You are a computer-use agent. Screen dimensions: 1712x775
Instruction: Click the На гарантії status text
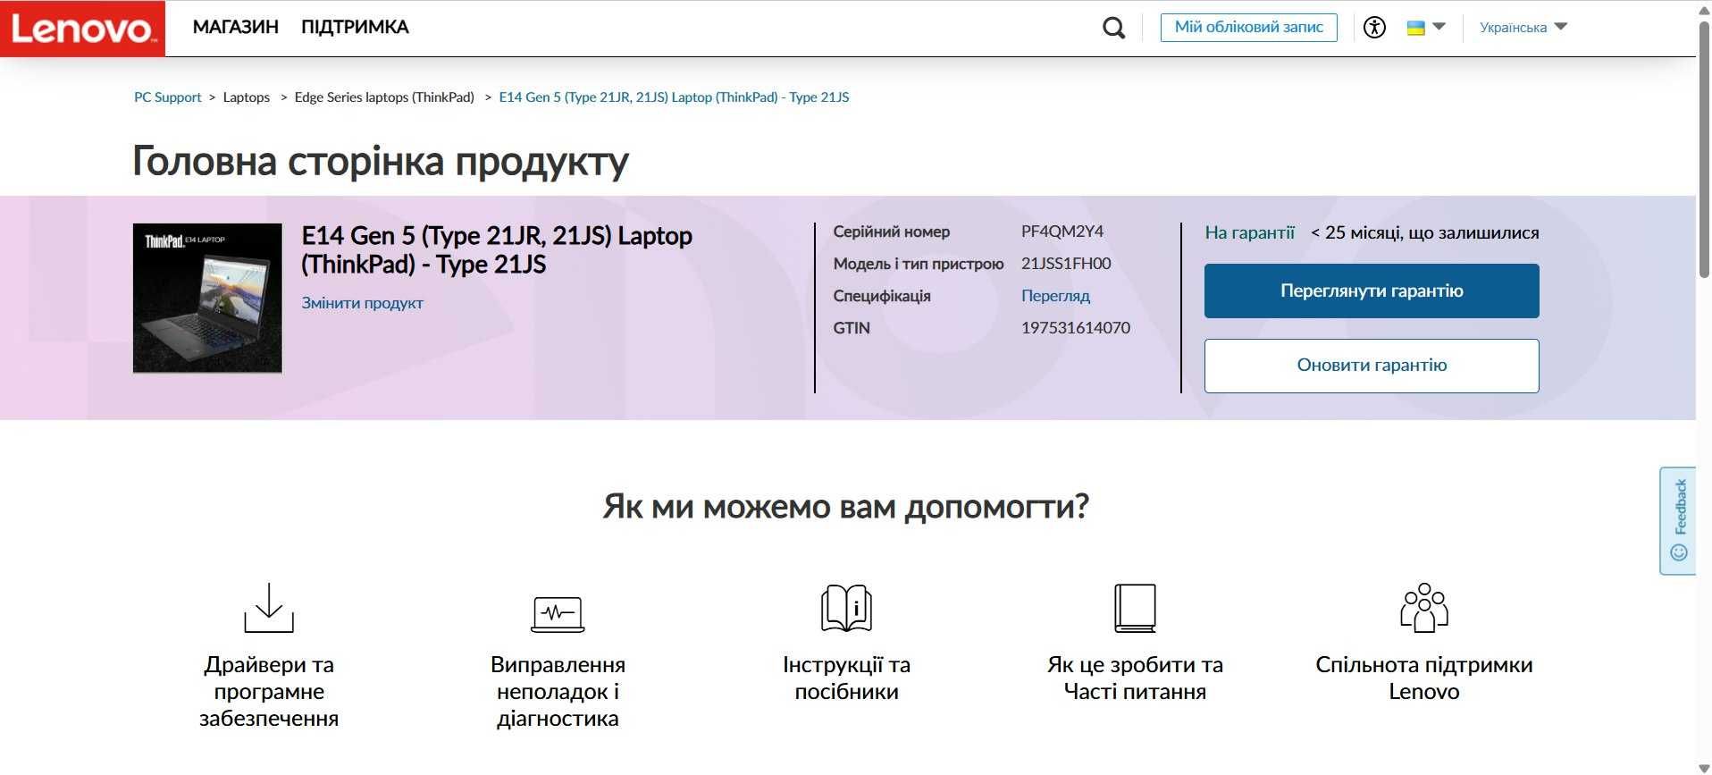pos(1249,233)
